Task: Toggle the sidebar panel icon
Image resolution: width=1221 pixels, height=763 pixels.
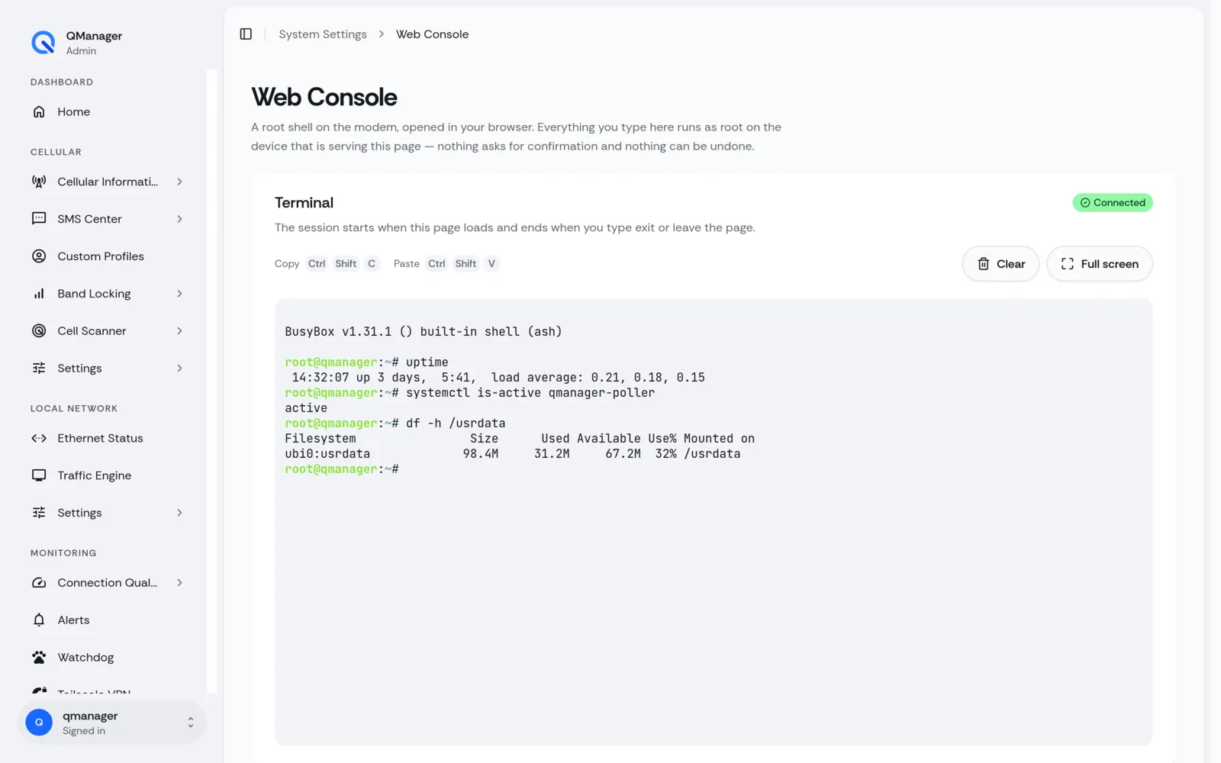Action: click(x=246, y=34)
